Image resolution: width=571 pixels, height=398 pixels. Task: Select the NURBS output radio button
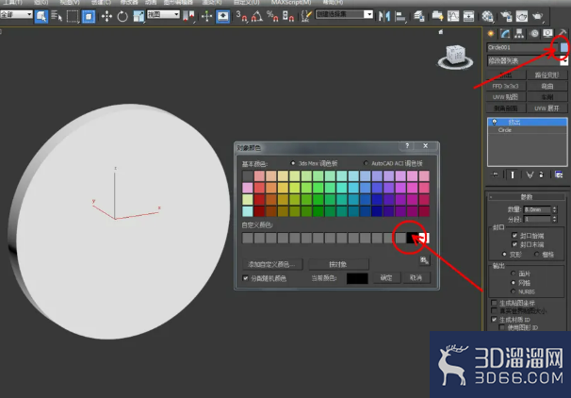[514, 291]
